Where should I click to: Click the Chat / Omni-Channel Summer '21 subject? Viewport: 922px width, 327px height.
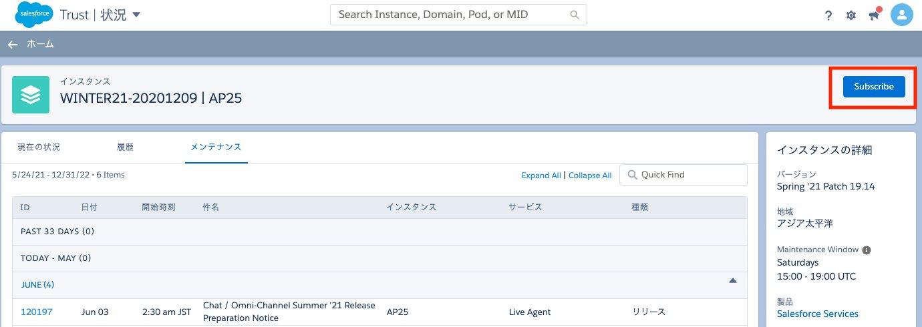coord(289,312)
